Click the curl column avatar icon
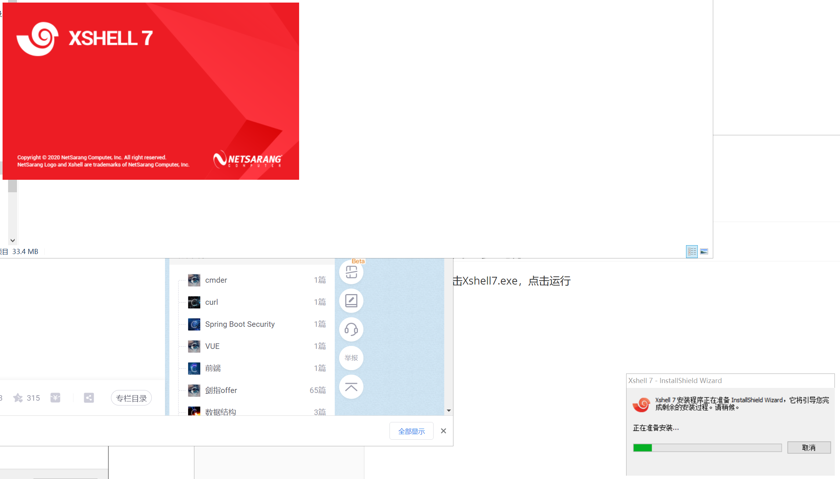Viewport: 840px width, 479px height. pyautogui.click(x=194, y=302)
